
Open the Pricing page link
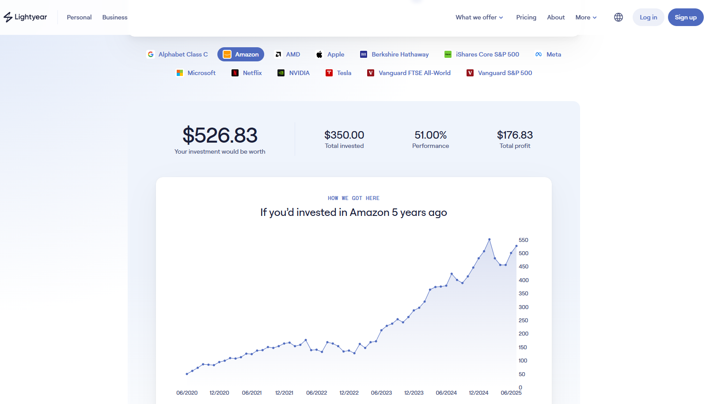526,17
